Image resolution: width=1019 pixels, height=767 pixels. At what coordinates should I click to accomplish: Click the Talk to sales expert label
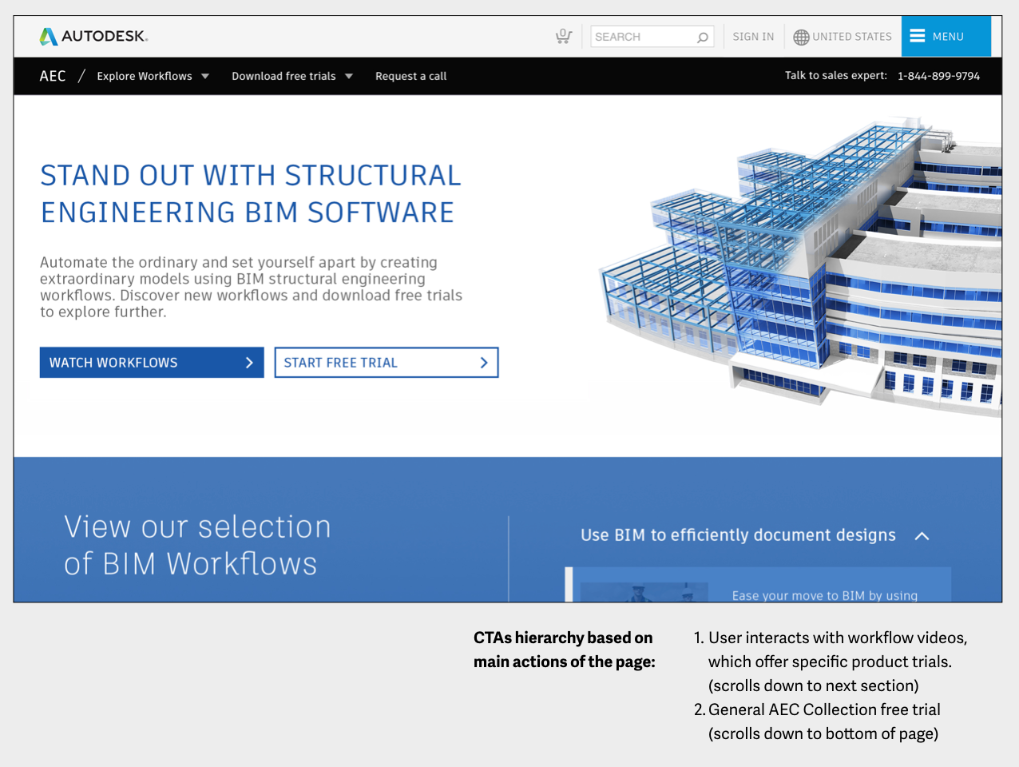pos(835,75)
